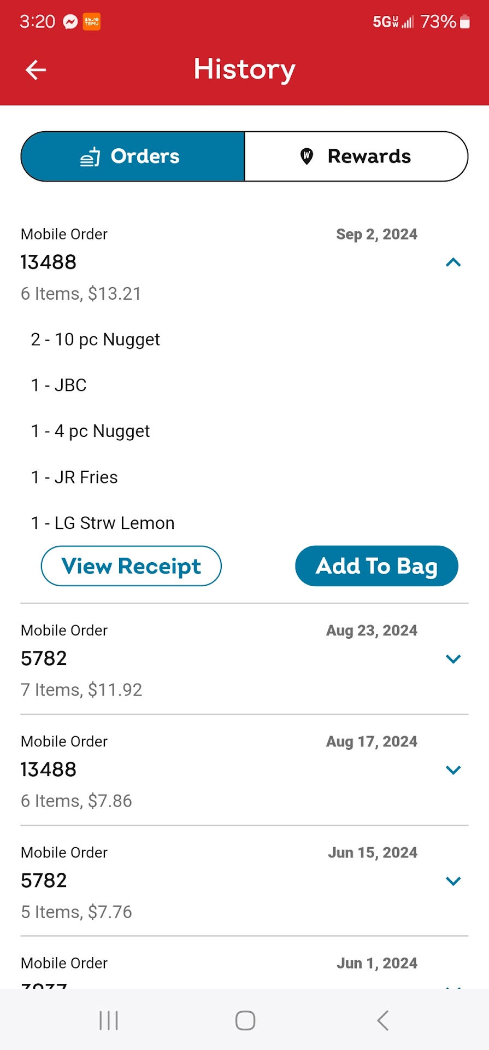
Task: Select the LG Strw Lemon item
Action: (103, 523)
